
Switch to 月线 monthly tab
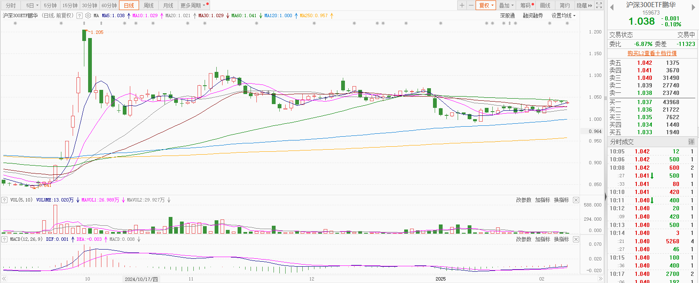click(168, 5)
